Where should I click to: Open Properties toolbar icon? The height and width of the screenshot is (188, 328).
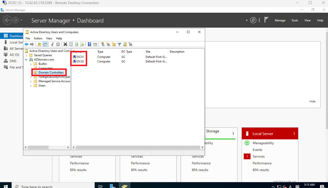71,44
